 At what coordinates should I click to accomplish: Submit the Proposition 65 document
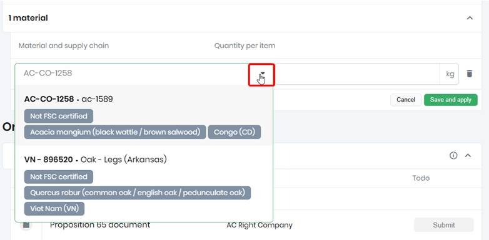point(444,225)
